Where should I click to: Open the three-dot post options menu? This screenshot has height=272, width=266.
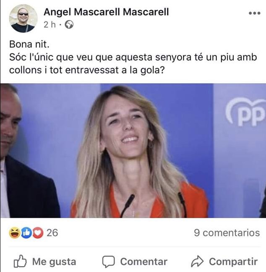tap(254, 13)
